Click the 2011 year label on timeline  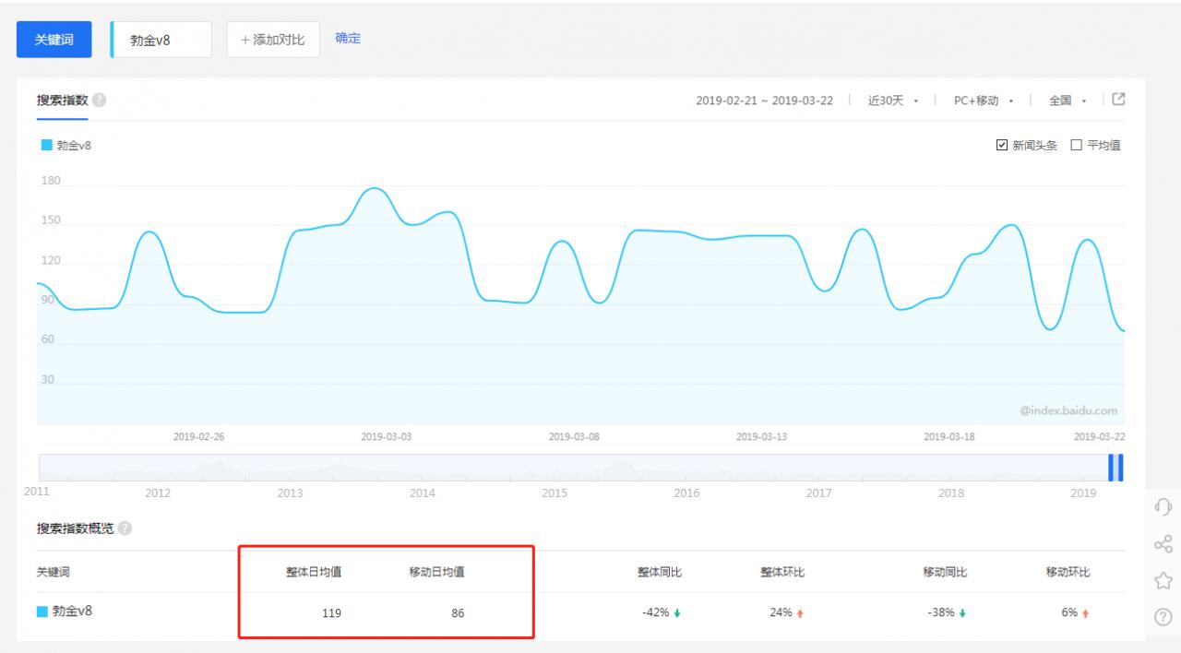click(37, 493)
